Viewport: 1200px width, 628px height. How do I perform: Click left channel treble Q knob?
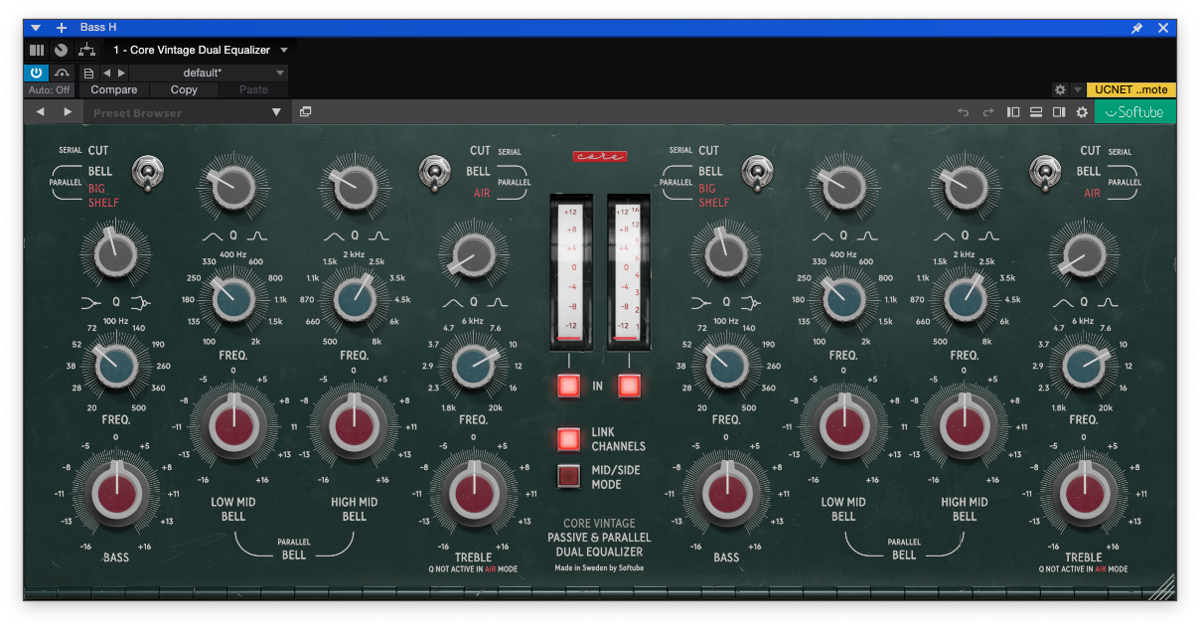[474, 255]
